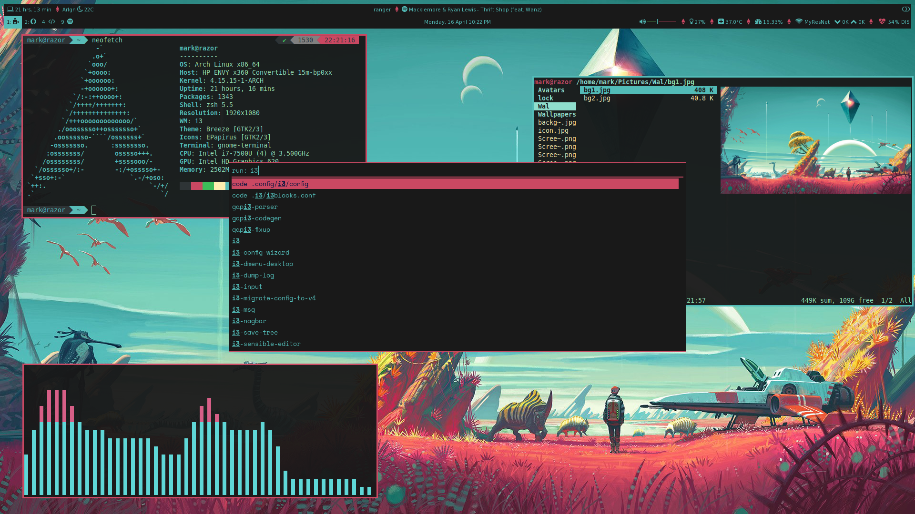Switch to workspace 2 browser icon

pyautogui.click(x=31, y=22)
